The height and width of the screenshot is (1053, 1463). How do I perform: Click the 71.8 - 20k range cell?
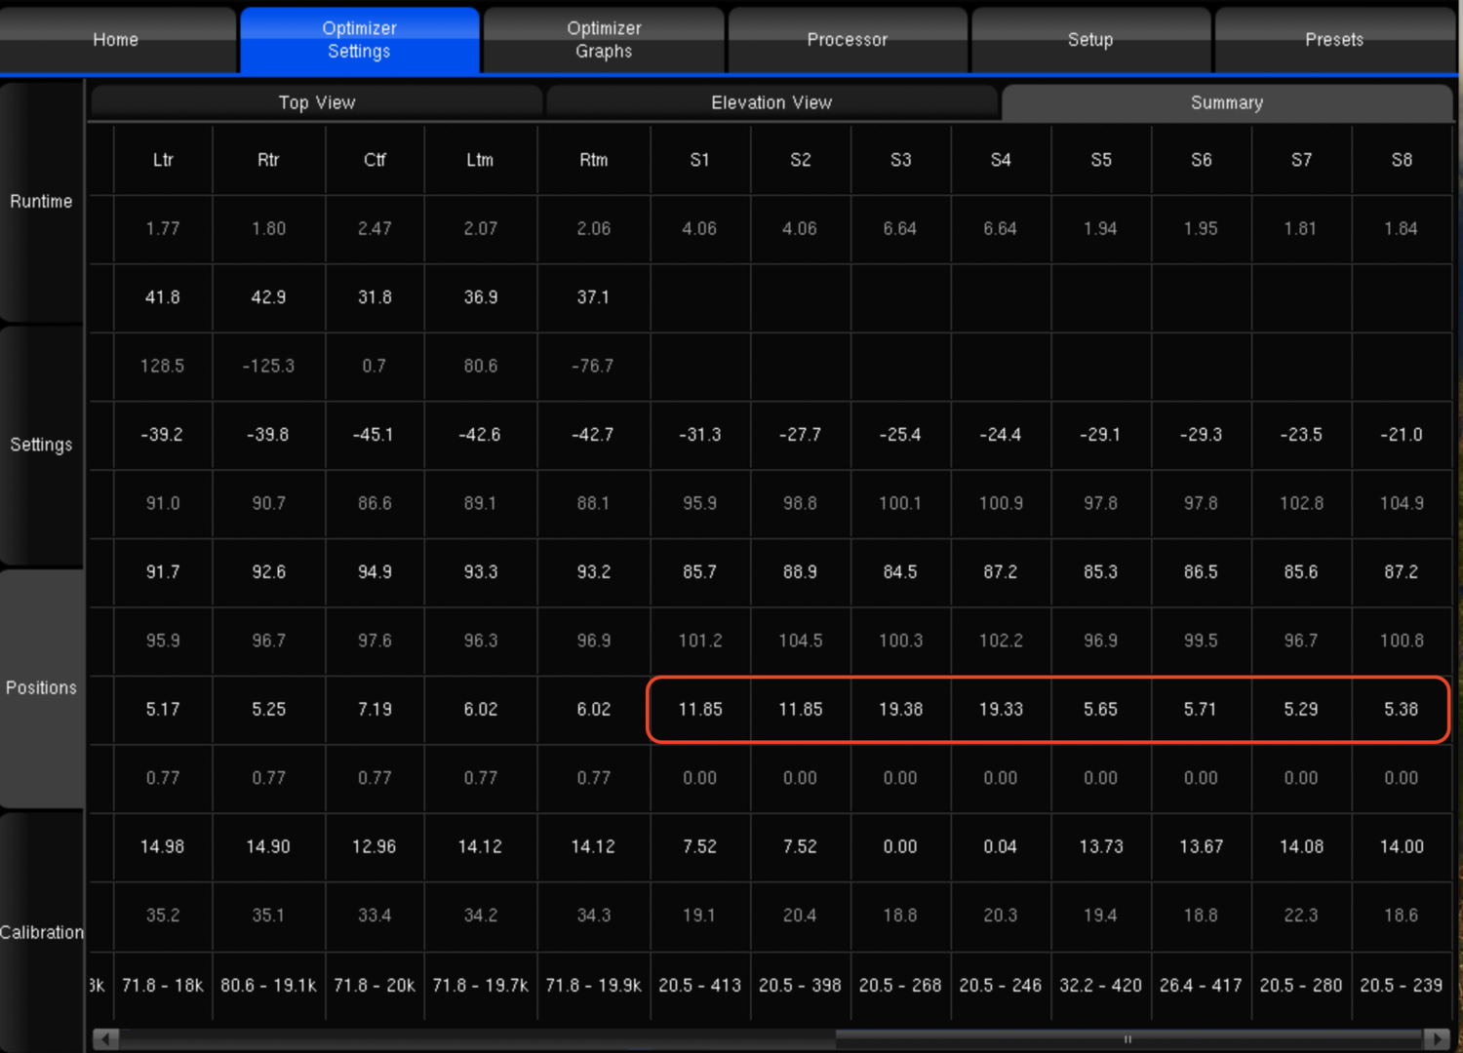[375, 986]
